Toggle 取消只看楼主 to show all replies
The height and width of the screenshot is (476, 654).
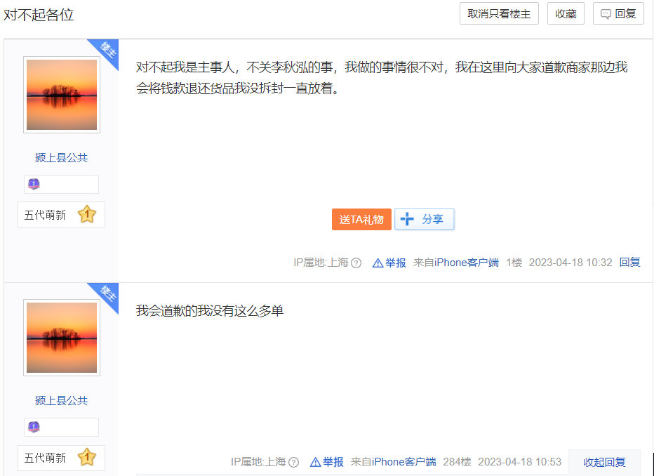(499, 13)
